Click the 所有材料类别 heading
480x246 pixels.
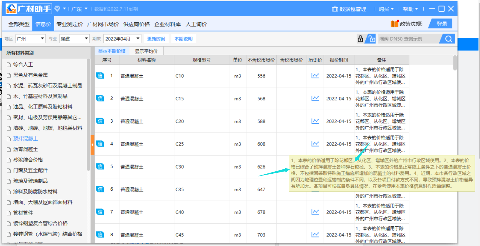tap(20, 53)
